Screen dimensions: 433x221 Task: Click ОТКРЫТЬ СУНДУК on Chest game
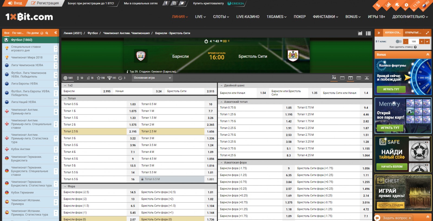click(x=391, y=205)
